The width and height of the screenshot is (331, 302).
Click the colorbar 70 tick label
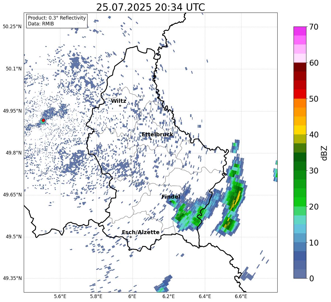[314, 27]
